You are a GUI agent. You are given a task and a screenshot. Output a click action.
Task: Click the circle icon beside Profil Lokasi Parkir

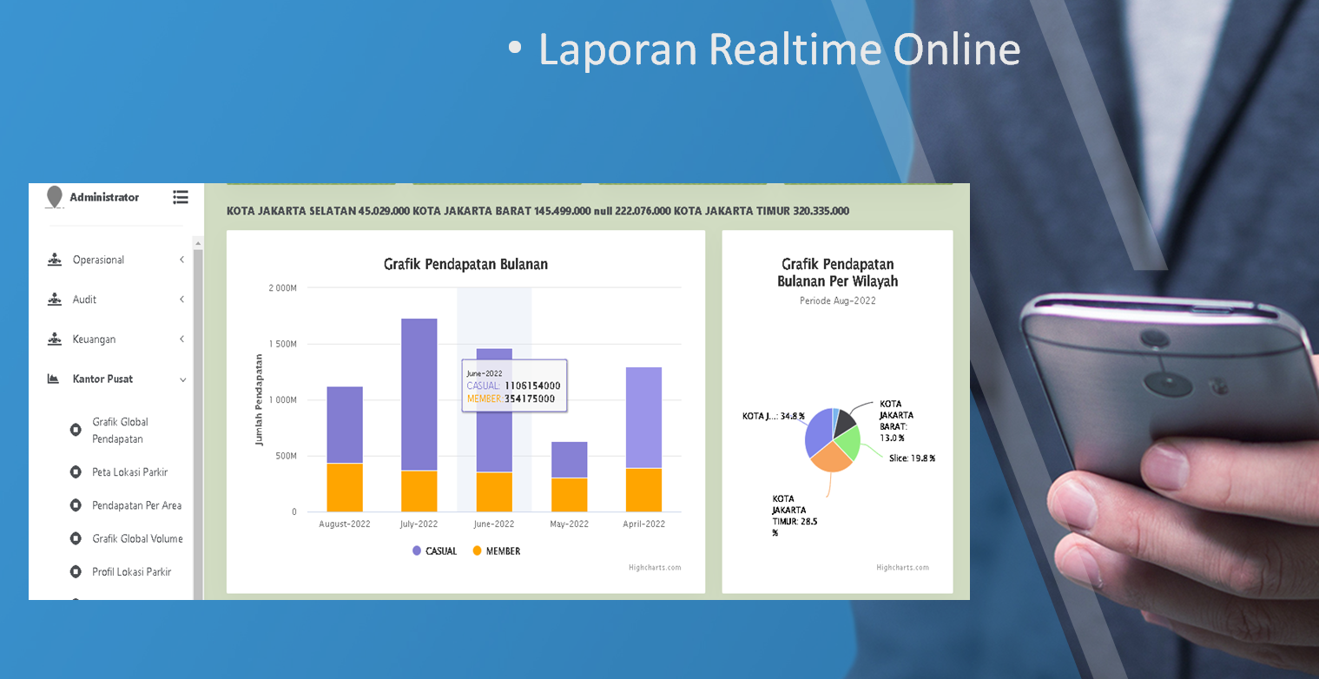point(76,572)
